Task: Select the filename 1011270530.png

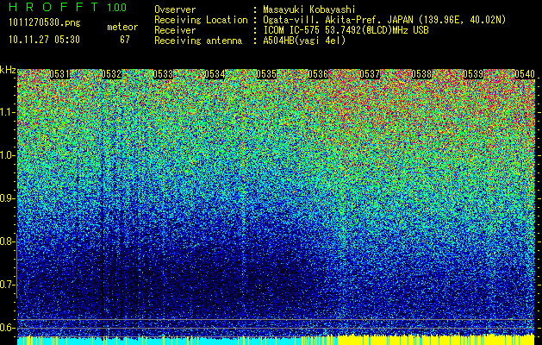Action: [x=45, y=22]
